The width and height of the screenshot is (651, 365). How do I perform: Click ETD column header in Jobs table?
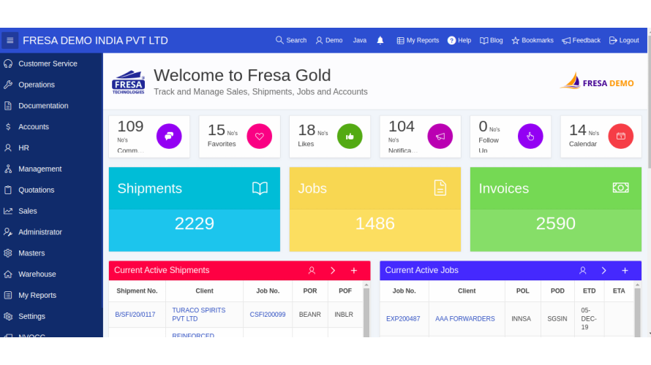589,291
